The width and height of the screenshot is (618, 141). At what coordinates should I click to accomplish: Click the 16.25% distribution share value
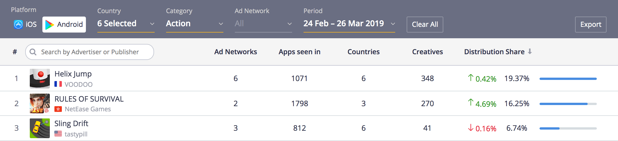(x=517, y=104)
